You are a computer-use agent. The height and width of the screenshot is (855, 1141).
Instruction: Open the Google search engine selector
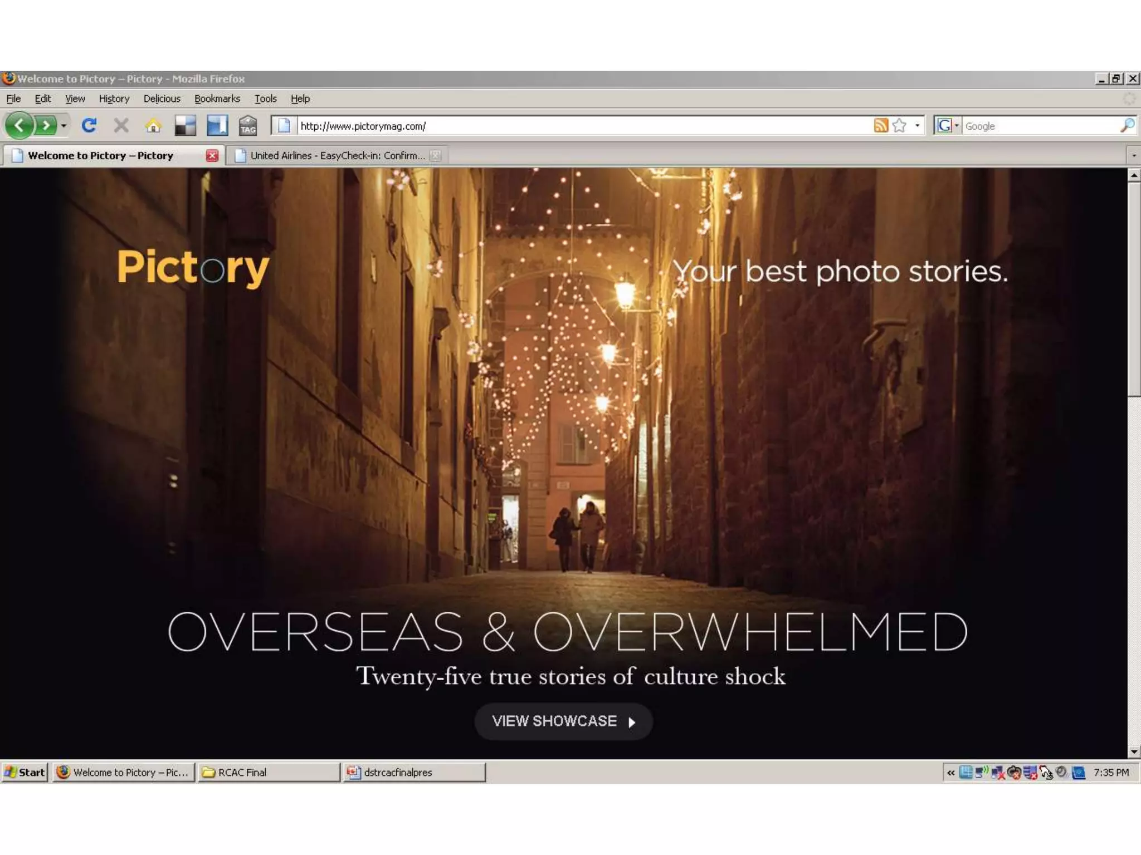[947, 126]
